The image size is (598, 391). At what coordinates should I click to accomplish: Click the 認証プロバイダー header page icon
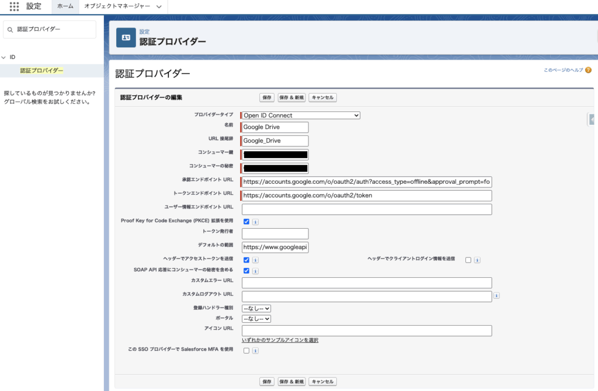pos(126,37)
